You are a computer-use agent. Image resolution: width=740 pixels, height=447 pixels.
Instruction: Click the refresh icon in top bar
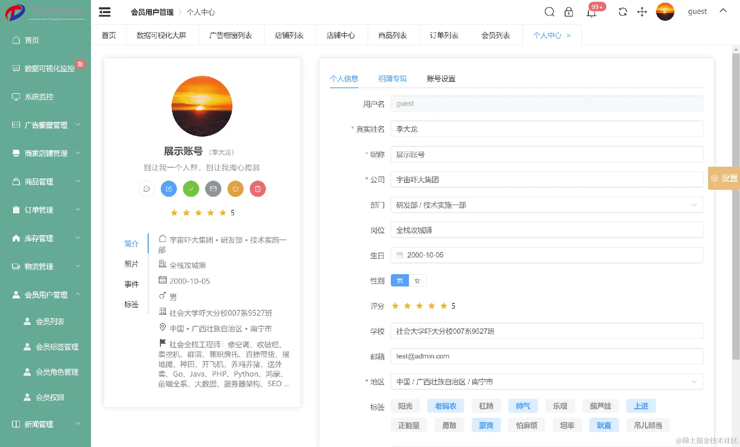point(622,12)
